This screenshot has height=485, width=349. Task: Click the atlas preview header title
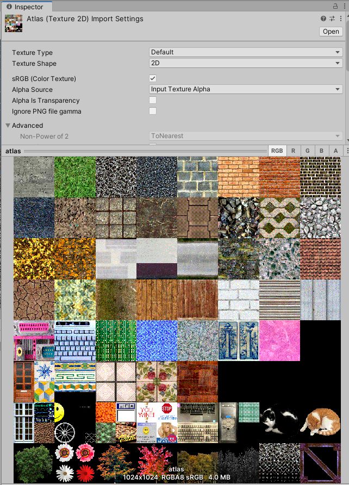[13, 151]
